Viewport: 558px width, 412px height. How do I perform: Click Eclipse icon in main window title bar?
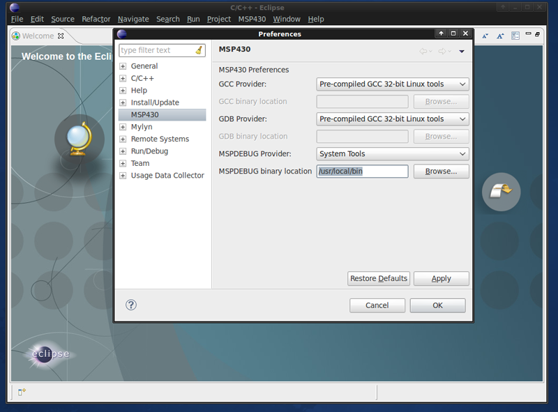pos(15,8)
